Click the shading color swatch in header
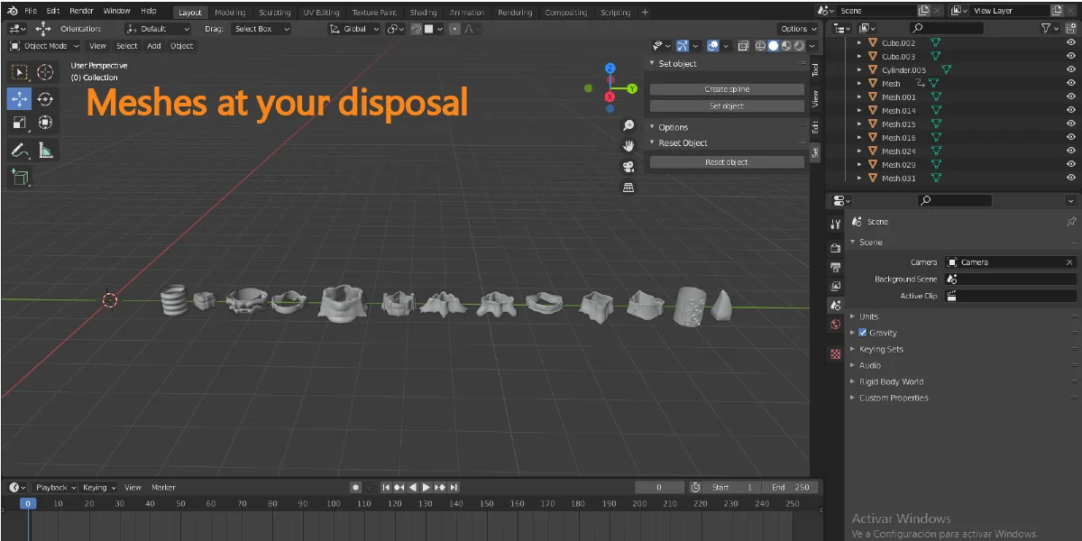 pyautogui.click(x=430, y=29)
